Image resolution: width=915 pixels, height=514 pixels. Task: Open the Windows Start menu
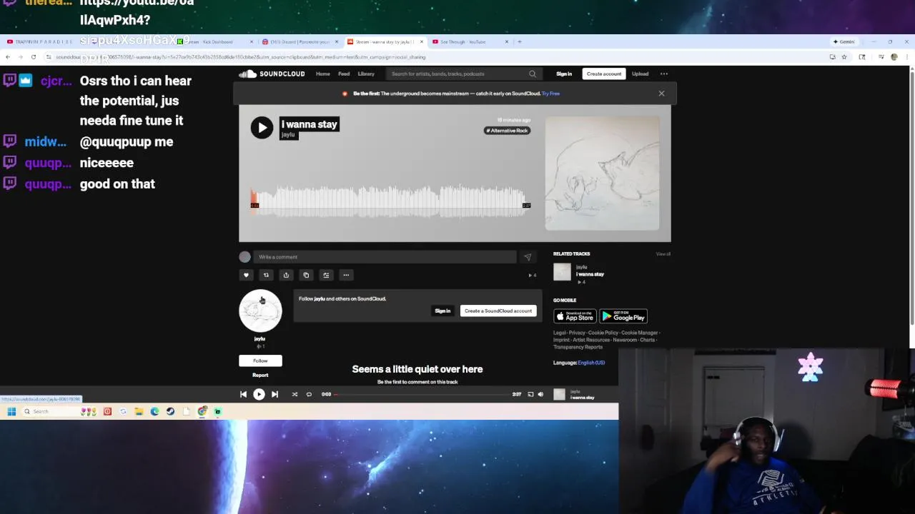coord(11,411)
